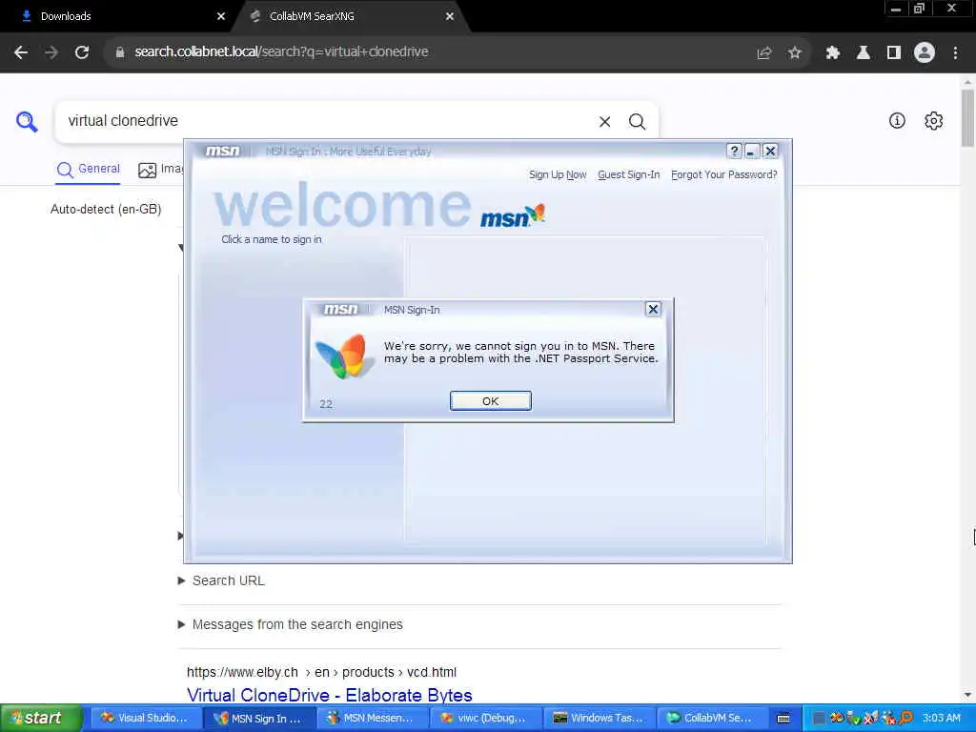Image resolution: width=976 pixels, height=732 pixels.
Task: Bookmark this page with the star icon
Action: coord(794,53)
